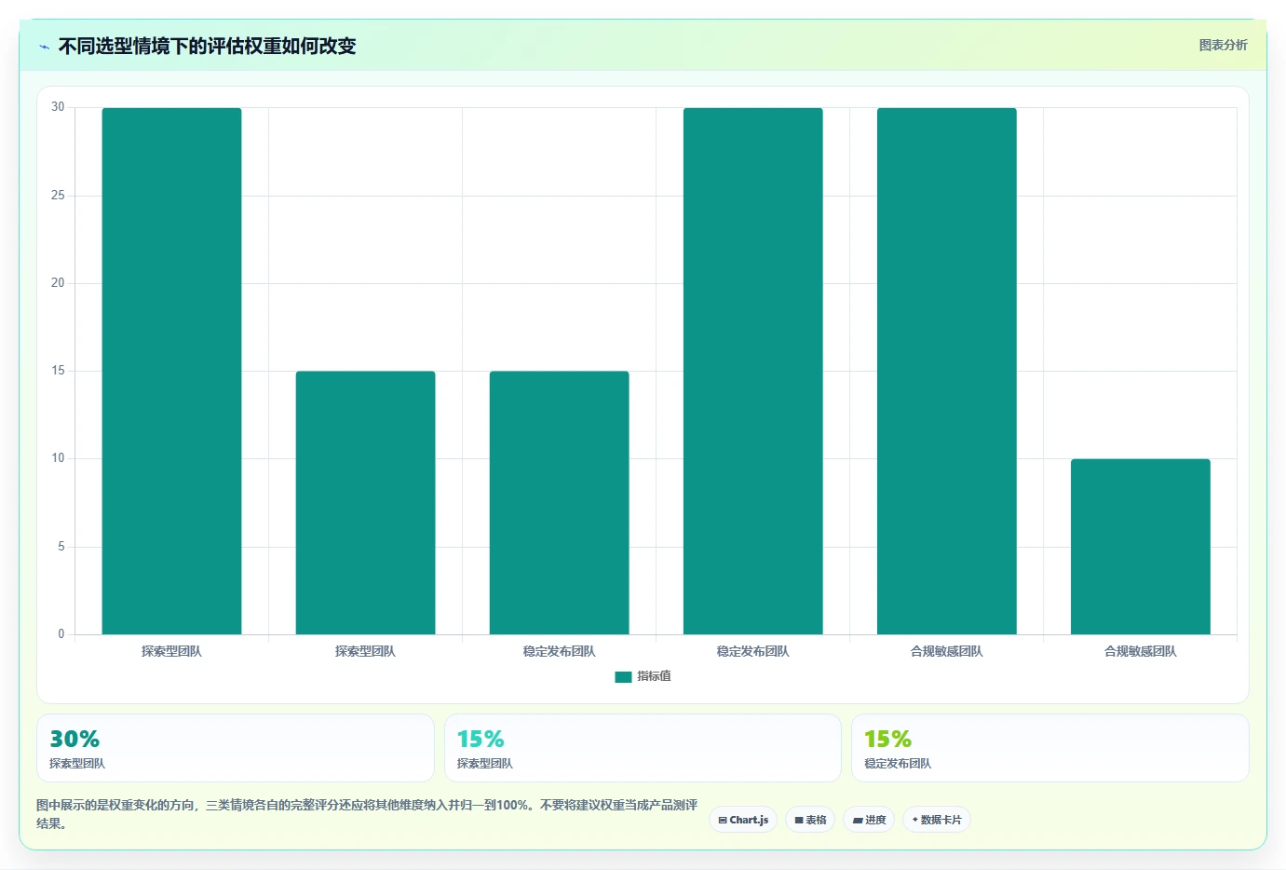This screenshot has width=1286, height=870.
Task: Click the 稳定发布团队 bar reaching 30
Action: pos(752,371)
